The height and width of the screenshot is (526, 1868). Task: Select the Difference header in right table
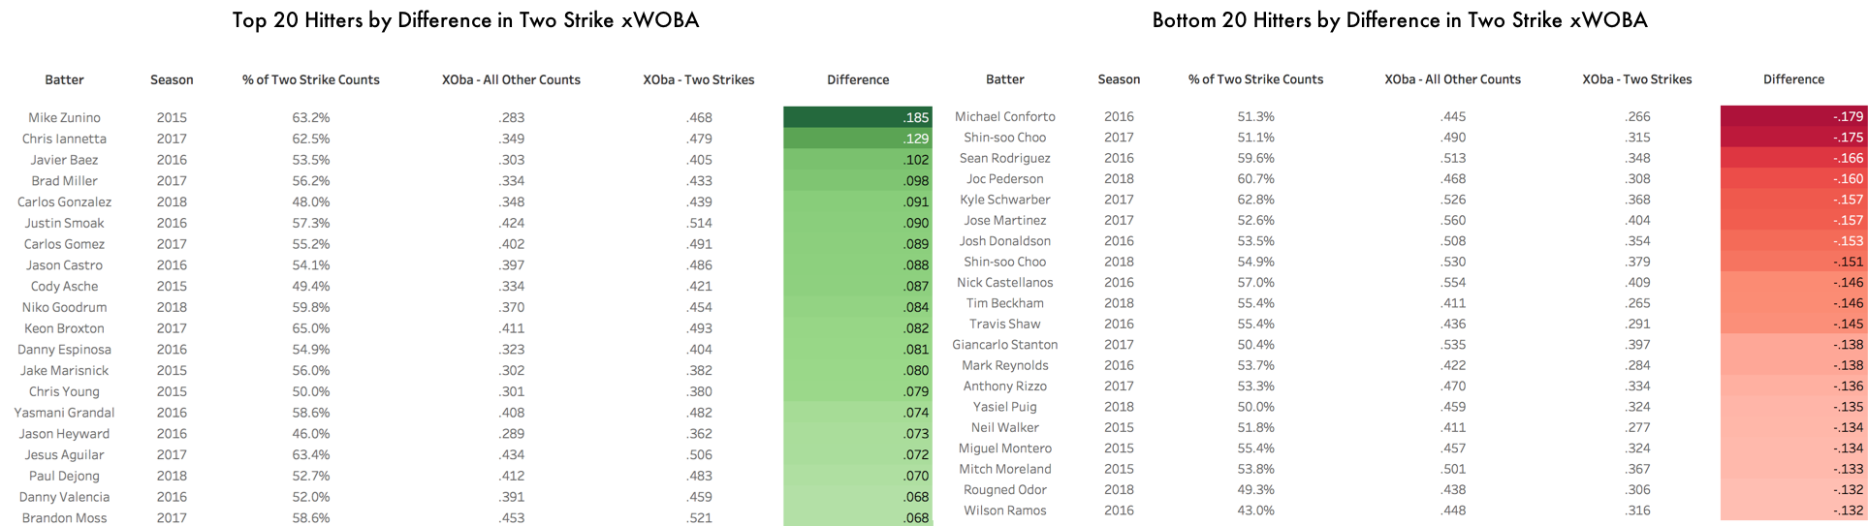tap(1793, 79)
